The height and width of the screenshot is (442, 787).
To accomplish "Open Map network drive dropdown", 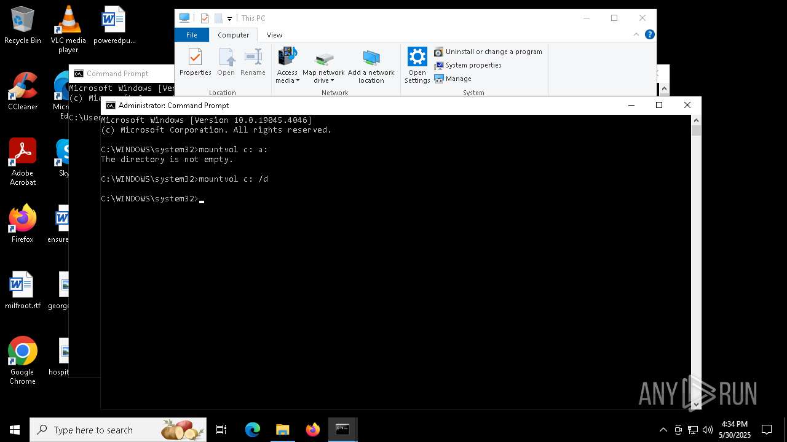I will pos(323,65).
